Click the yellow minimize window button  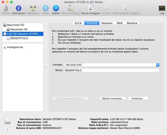coord(7,2)
